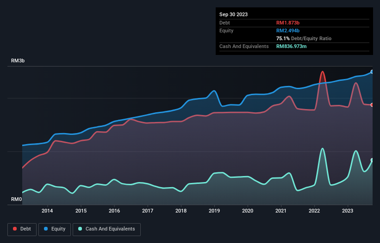Select the 2016 x-axis label
Screen dimensions: 380x243
114,211
